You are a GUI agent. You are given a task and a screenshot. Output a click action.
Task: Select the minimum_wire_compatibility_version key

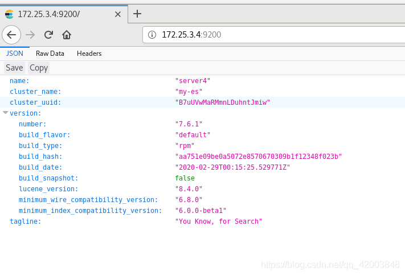pyautogui.click(x=88, y=200)
